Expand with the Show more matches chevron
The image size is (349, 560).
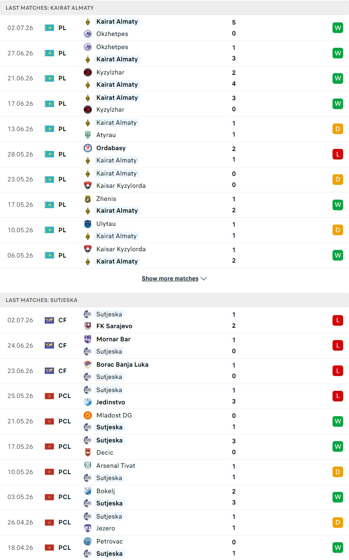coord(203,279)
